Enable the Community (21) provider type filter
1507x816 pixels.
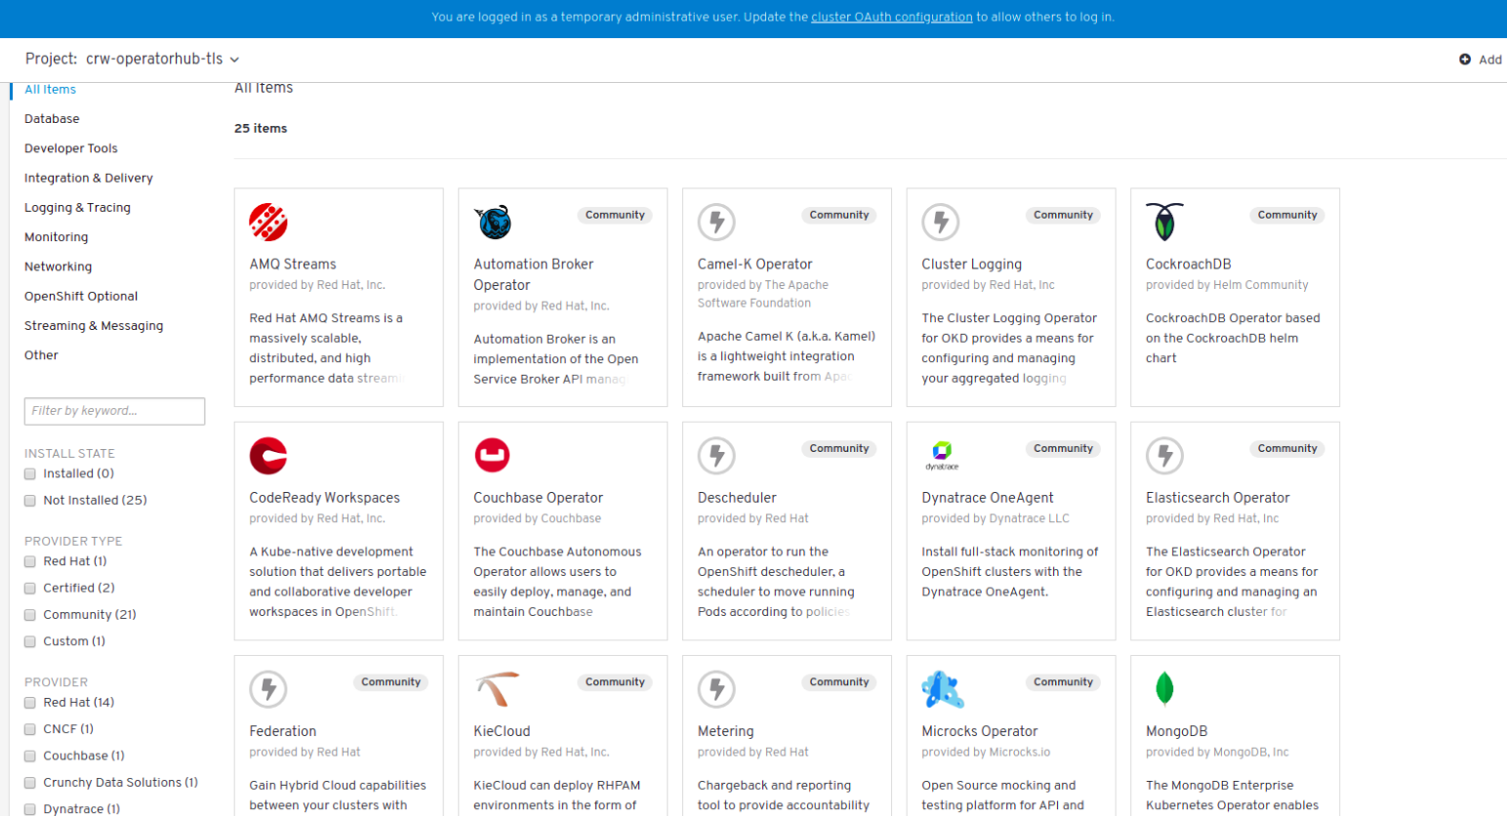point(29,614)
